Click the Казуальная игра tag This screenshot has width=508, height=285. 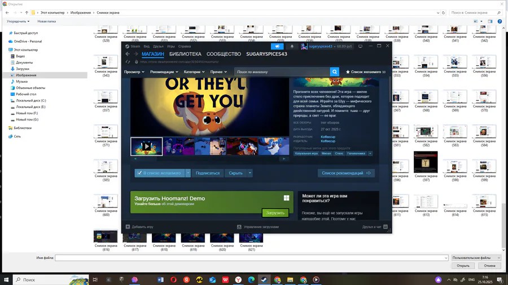pos(306,154)
